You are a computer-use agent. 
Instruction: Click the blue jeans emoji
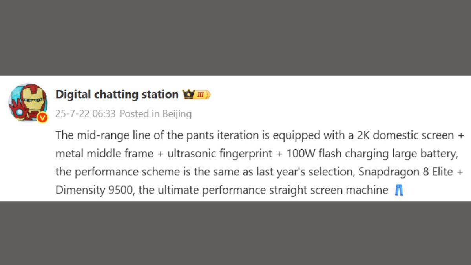click(x=399, y=190)
